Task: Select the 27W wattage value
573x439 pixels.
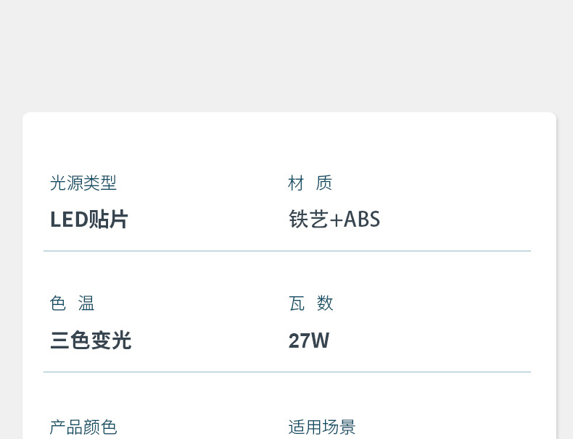Action: 309,340
